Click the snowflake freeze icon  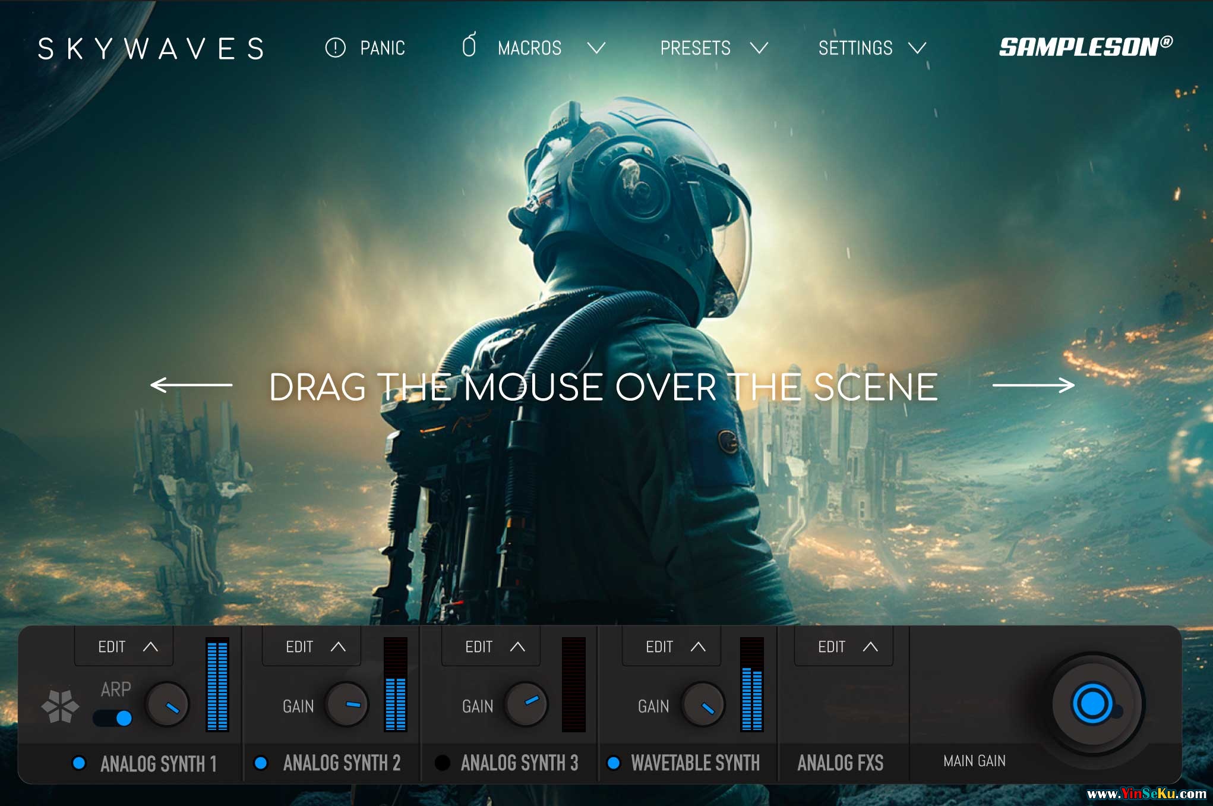pyautogui.click(x=60, y=707)
